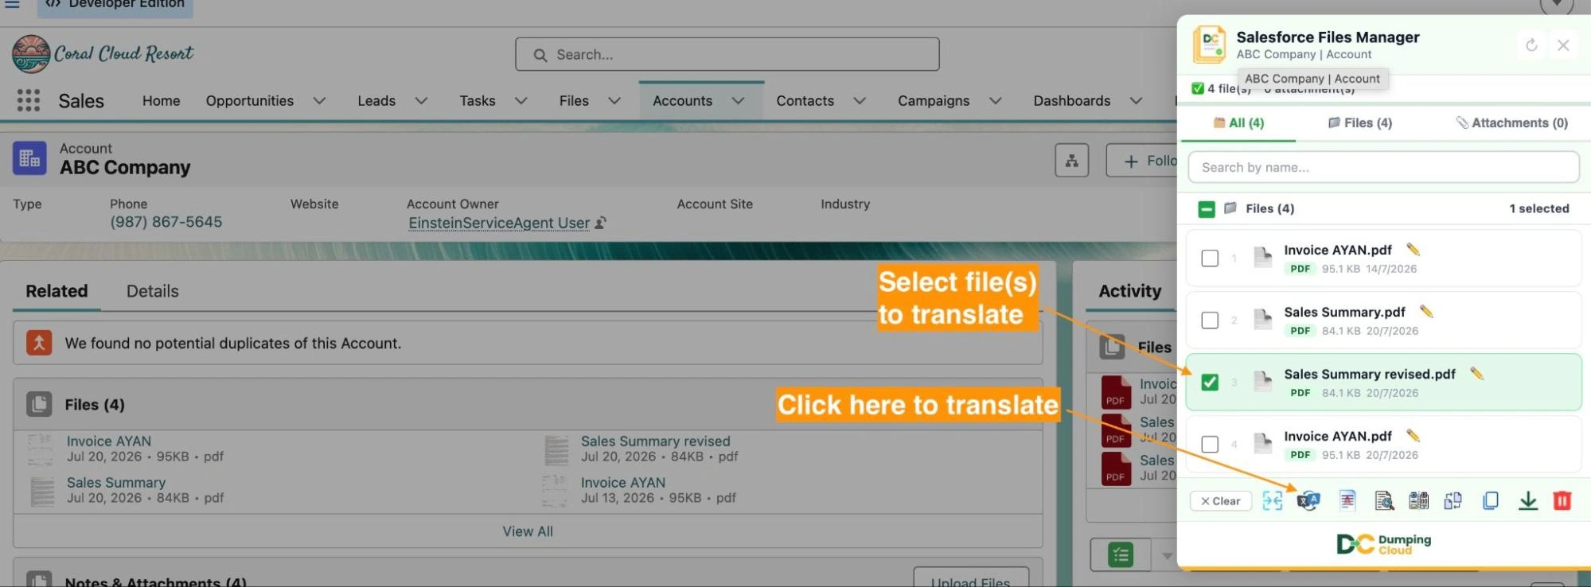Image resolution: width=1591 pixels, height=587 pixels.
Task: Click the Files (4) related list icon
Action: 39,404
